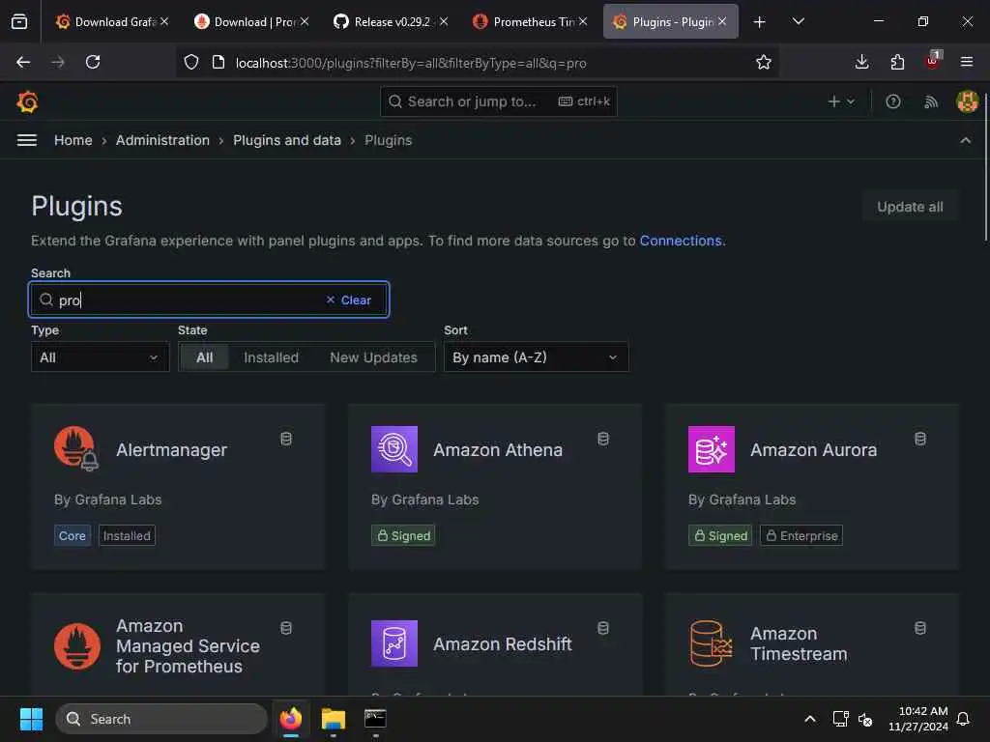Bookmark this page with the star icon
This screenshot has height=742, width=990.
click(x=764, y=62)
